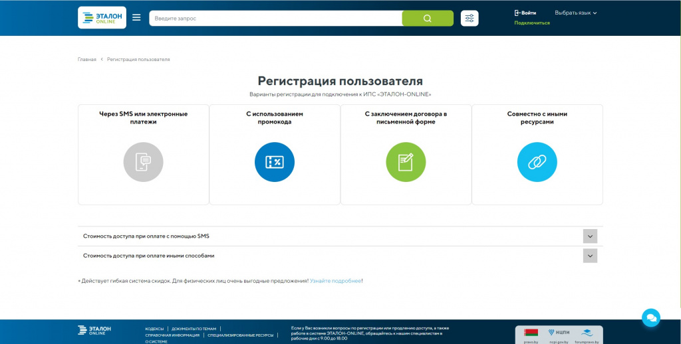Open footer link СПРАВОЧНАЯ ИНФОРМАЦИЯ
681x344 pixels.
coord(172,335)
